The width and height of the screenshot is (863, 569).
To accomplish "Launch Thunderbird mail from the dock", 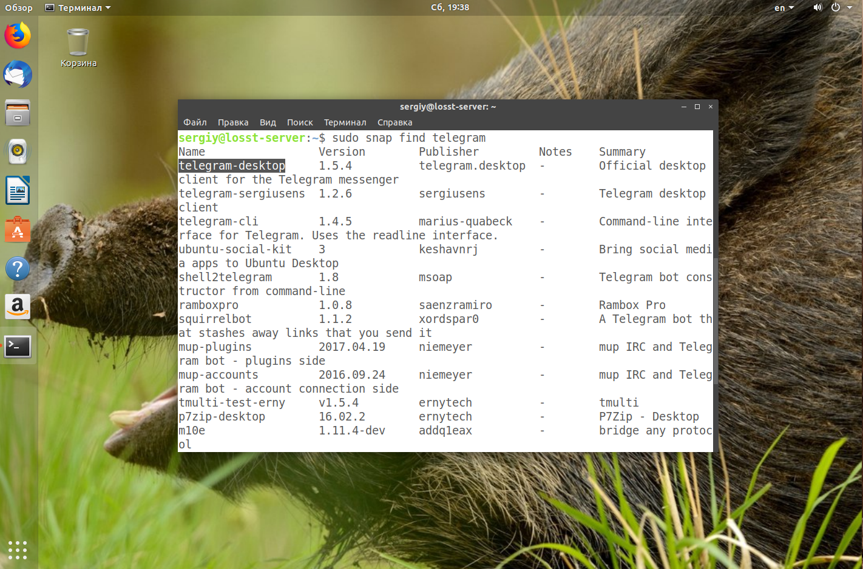I will point(18,75).
